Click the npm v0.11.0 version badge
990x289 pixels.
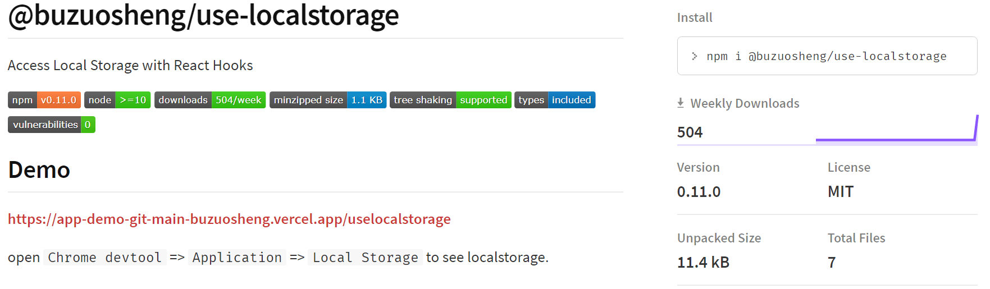(x=44, y=100)
